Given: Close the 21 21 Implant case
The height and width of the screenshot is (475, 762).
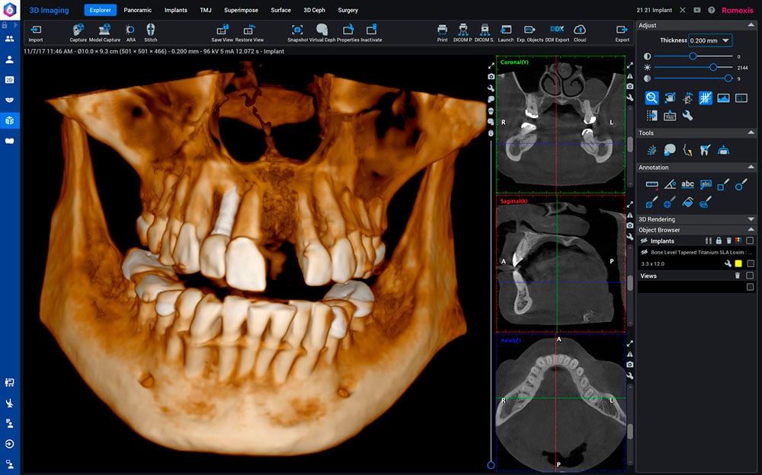Looking at the screenshot, I should coord(683,10).
